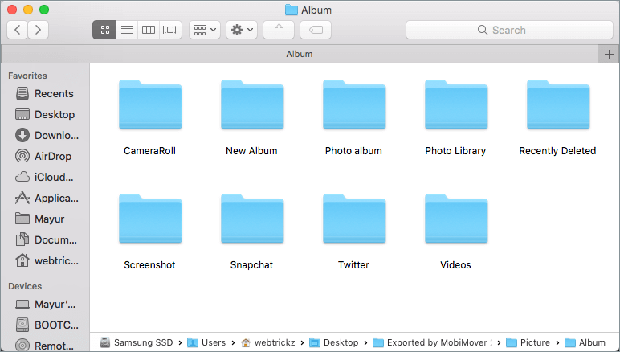Image resolution: width=620 pixels, height=352 pixels.
Task: Click Desktop in the path bar
Action: [x=334, y=342]
